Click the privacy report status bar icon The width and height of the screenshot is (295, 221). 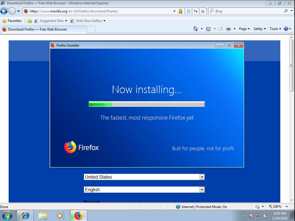pos(257,207)
